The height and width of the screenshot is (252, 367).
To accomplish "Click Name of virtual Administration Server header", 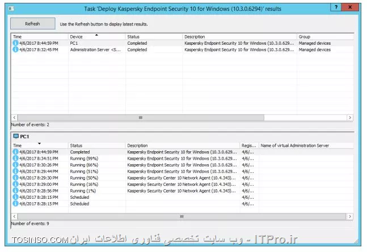I will click(x=306, y=146).
